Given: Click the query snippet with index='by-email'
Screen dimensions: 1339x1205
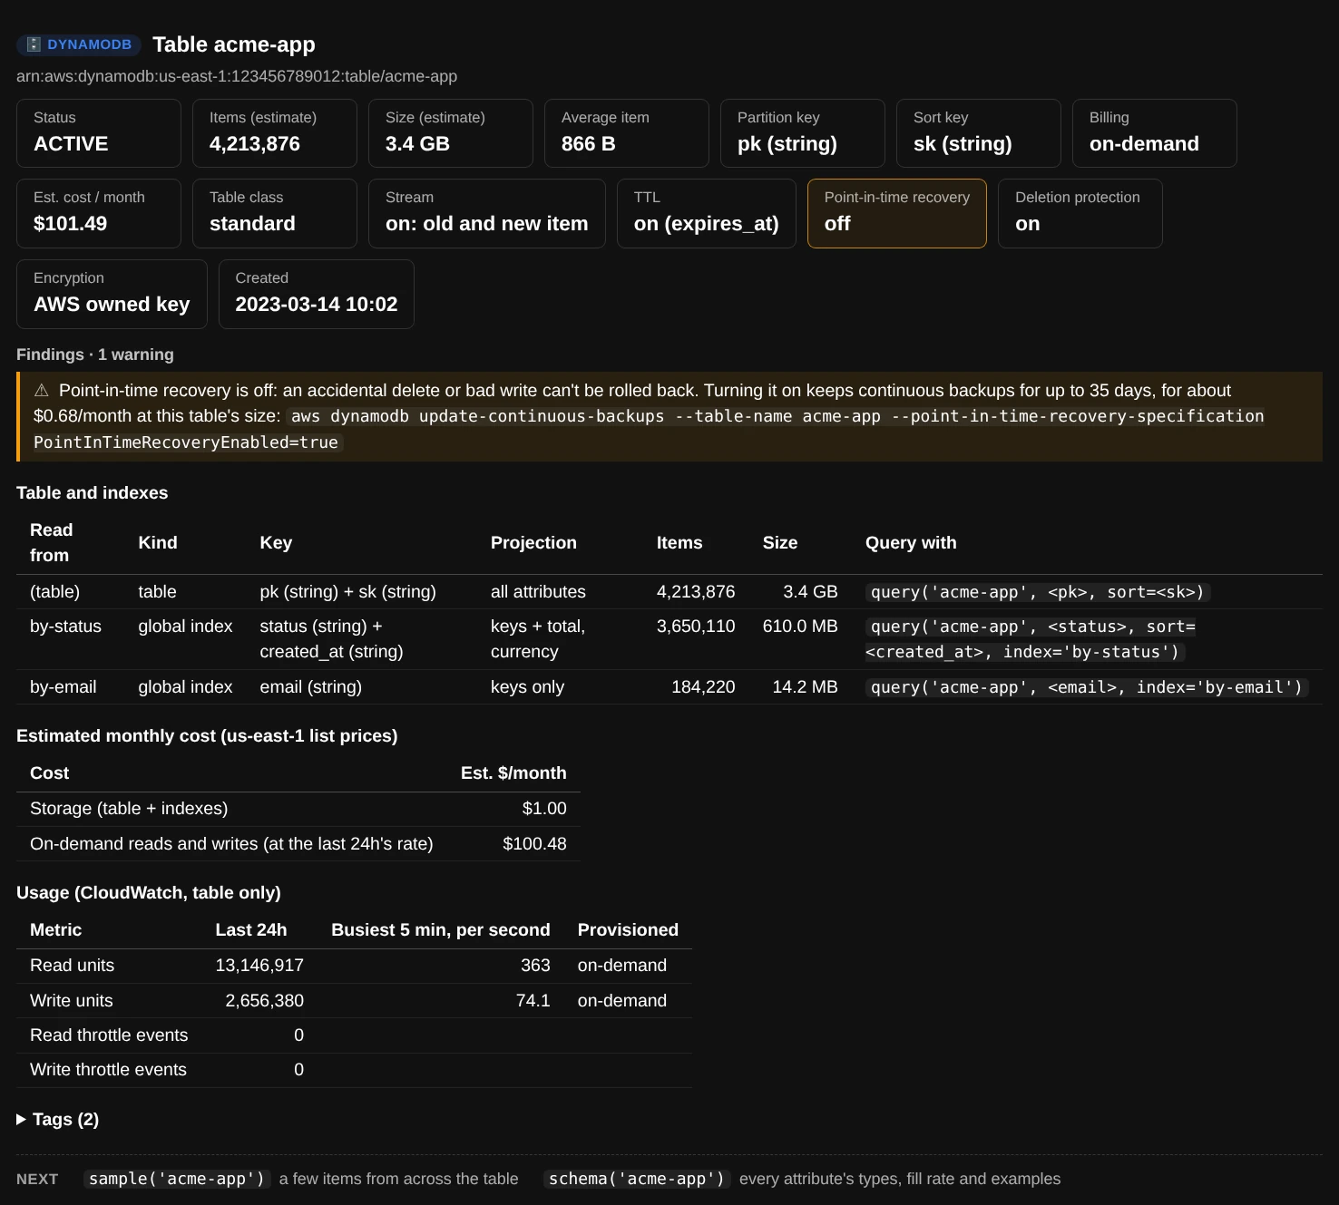Looking at the screenshot, I should [1087, 687].
